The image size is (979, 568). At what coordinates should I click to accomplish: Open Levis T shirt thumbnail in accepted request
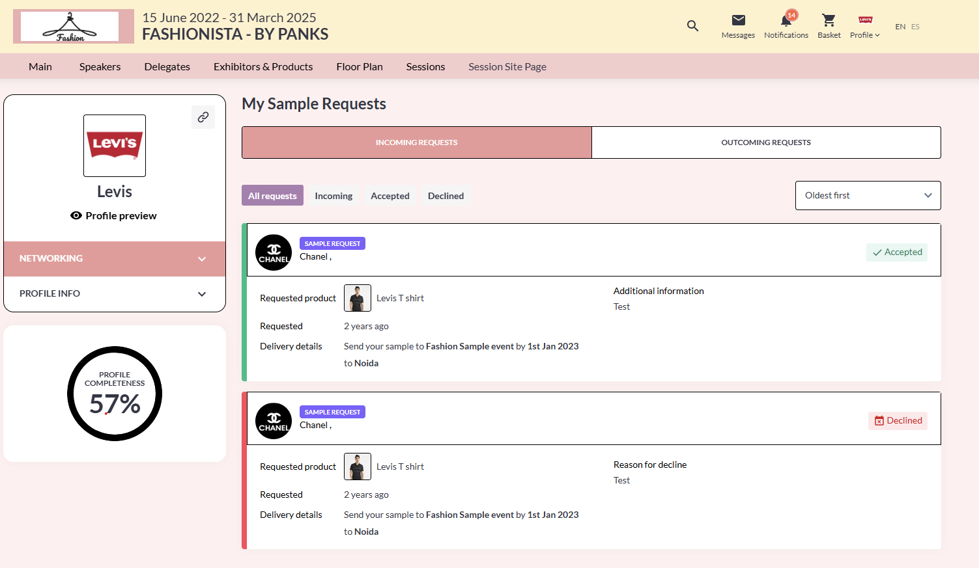click(x=358, y=298)
